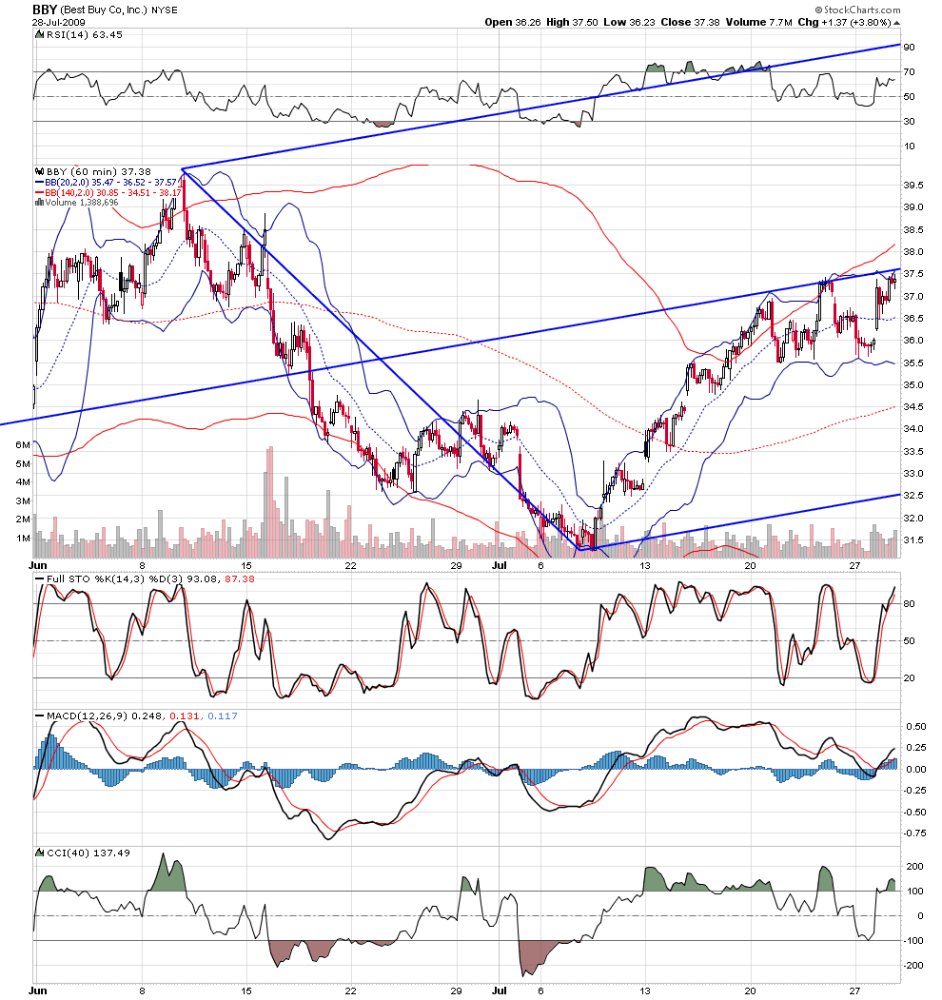
Task: Click the Jul marker on price axis
Action: click(x=500, y=565)
